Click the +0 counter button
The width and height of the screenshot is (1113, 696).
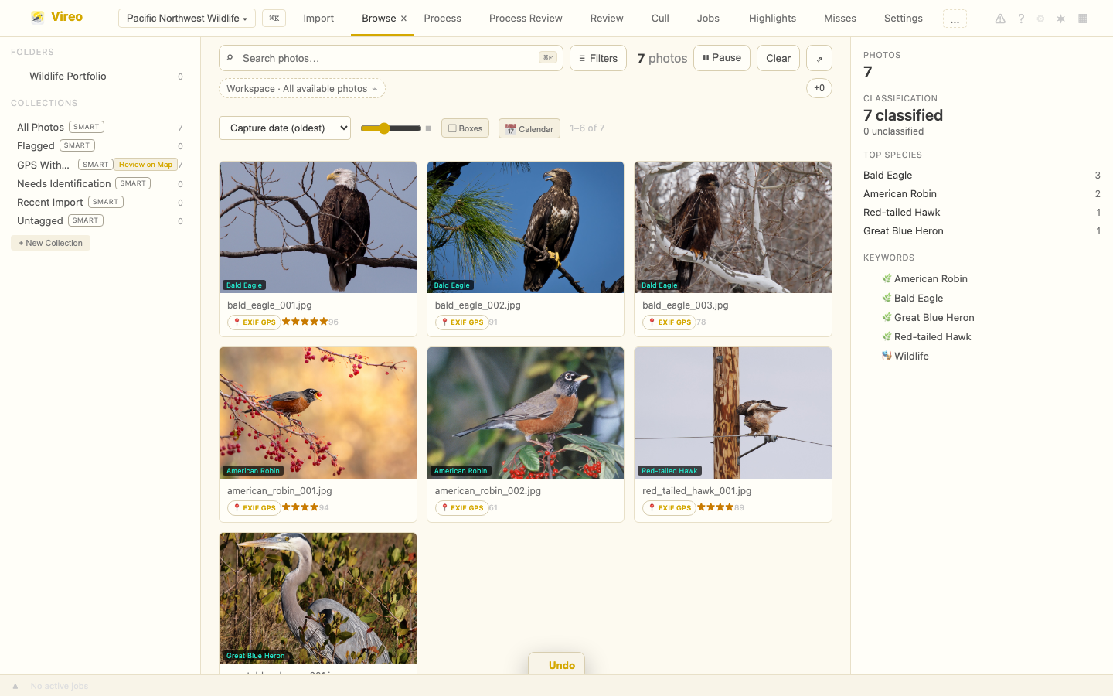click(819, 88)
